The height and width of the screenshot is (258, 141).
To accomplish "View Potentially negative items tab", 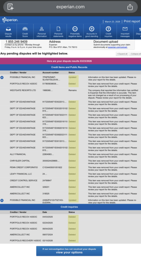I will point(75,32).
